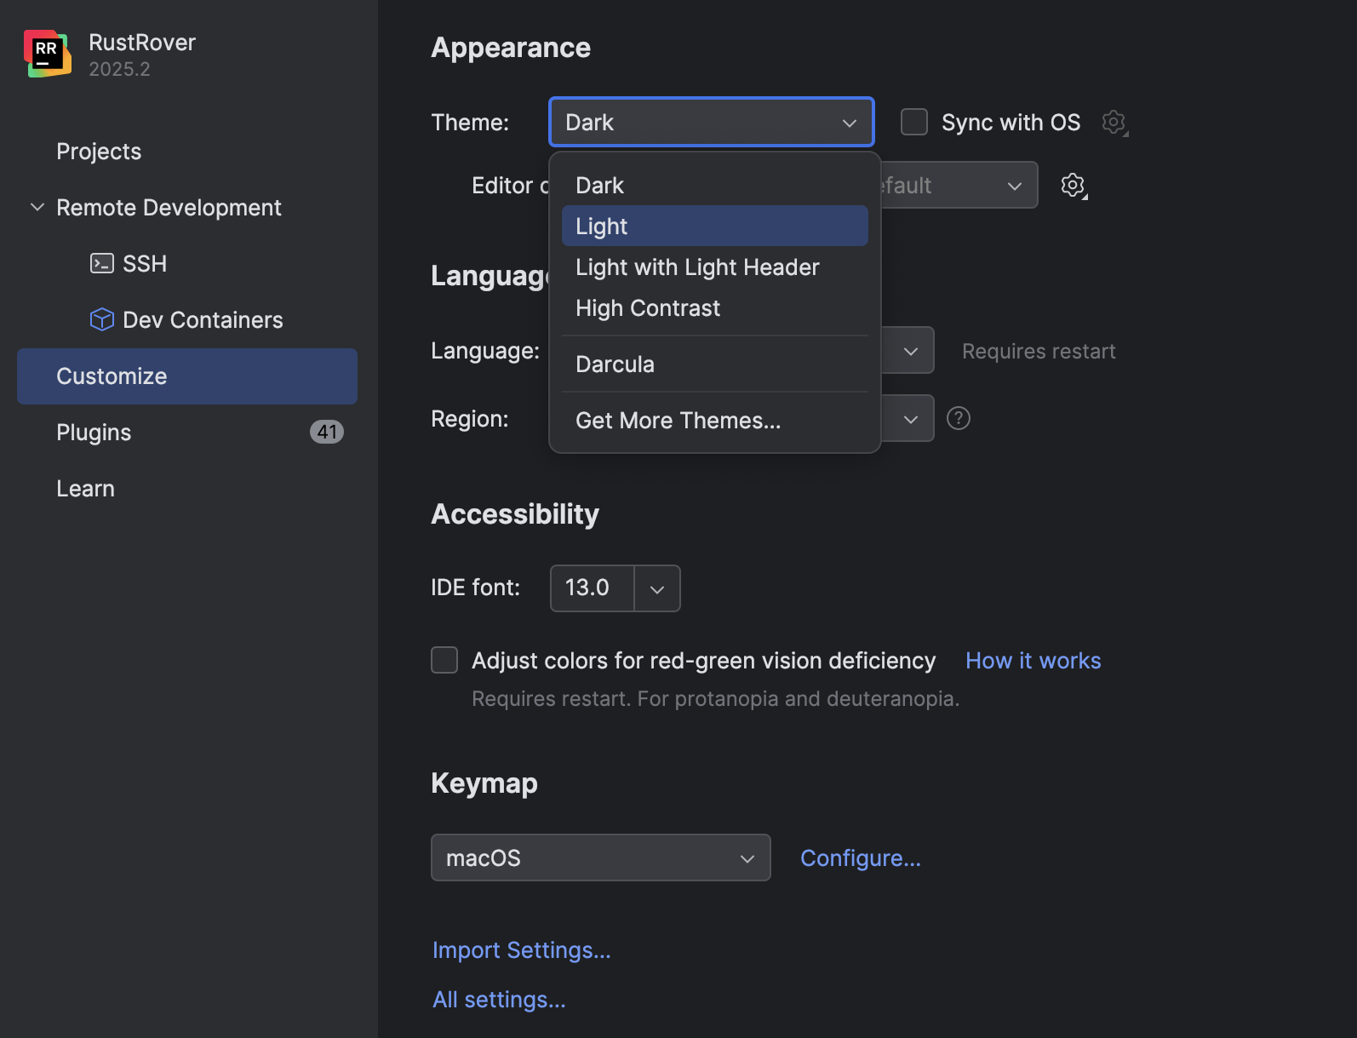This screenshot has width=1357, height=1038.
Task: Click the editor color scheme gear icon
Action: coord(1074,186)
